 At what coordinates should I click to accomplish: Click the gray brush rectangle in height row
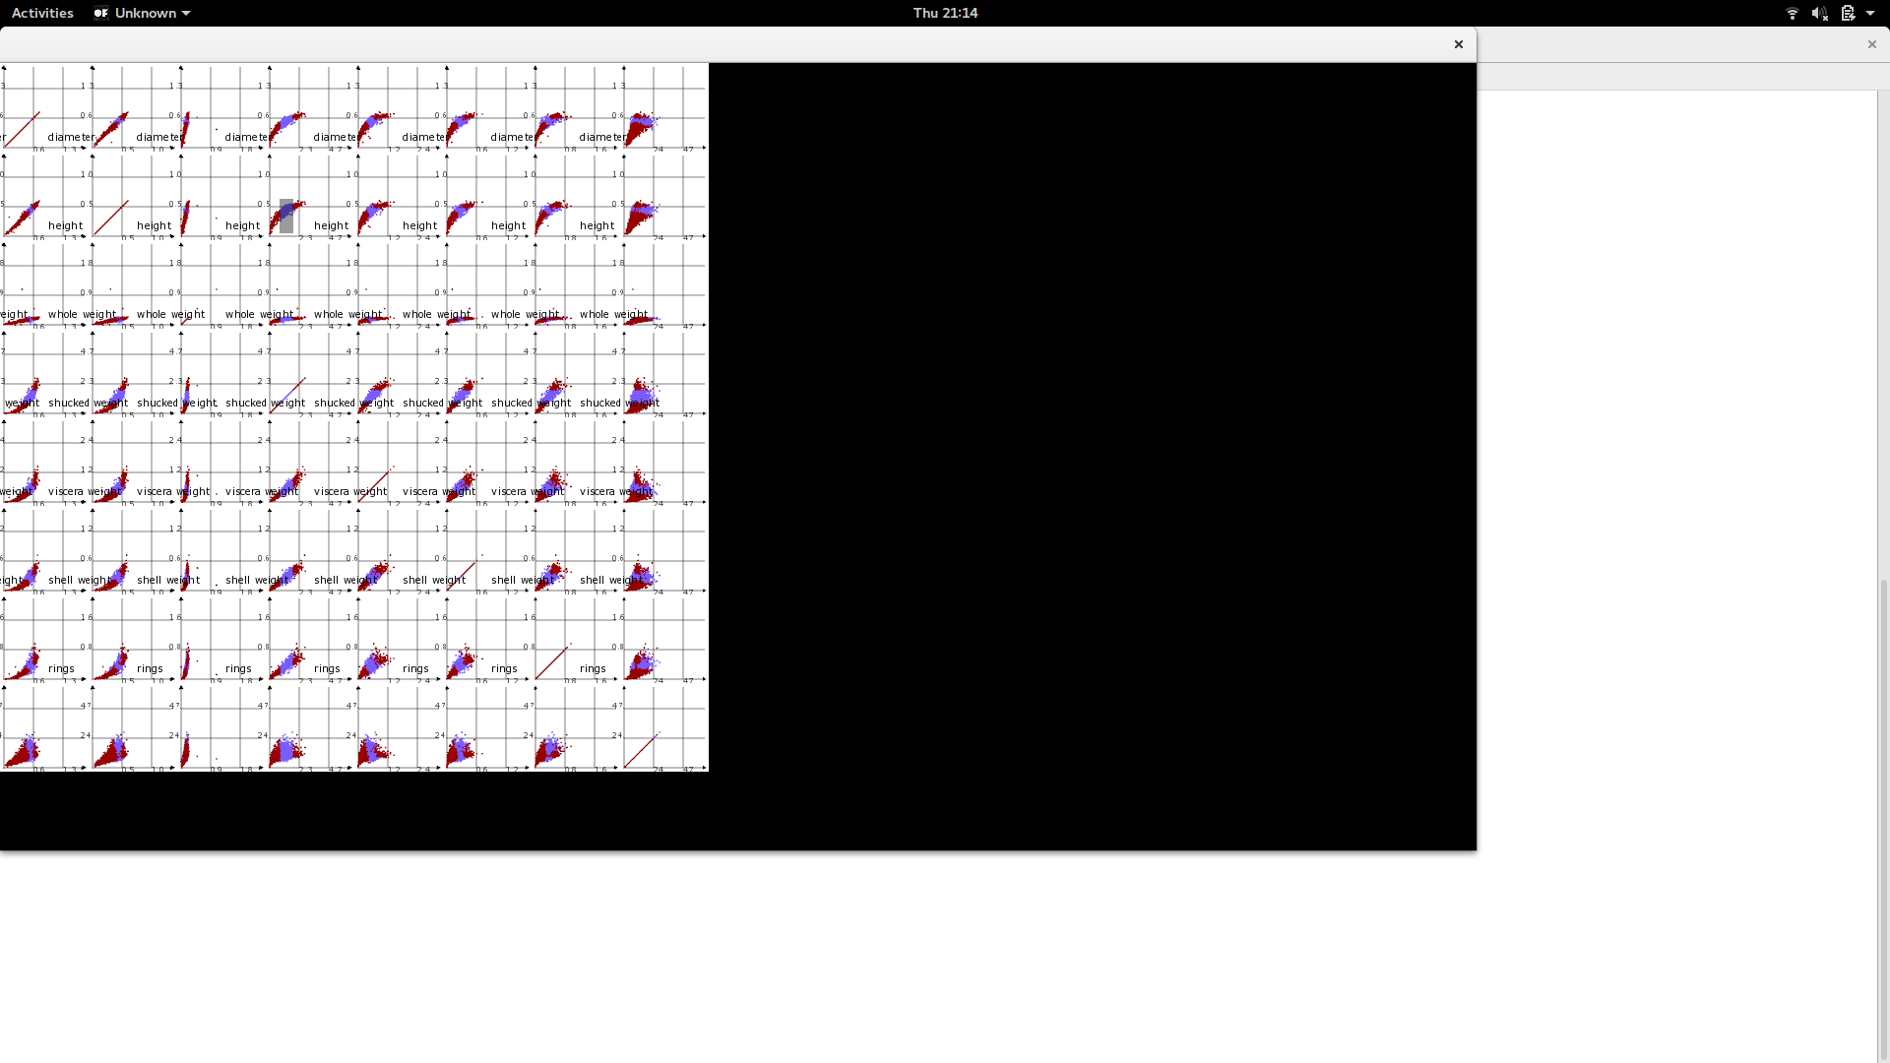click(x=286, y=216)
